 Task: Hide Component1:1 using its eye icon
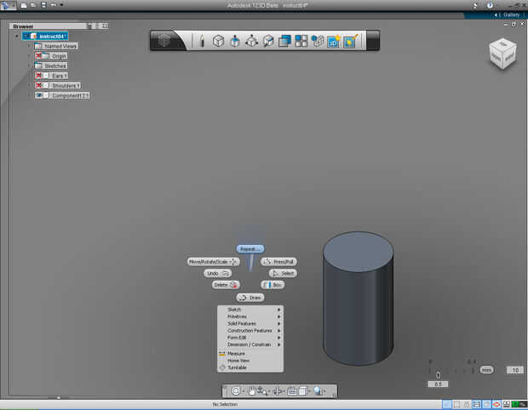38,95
